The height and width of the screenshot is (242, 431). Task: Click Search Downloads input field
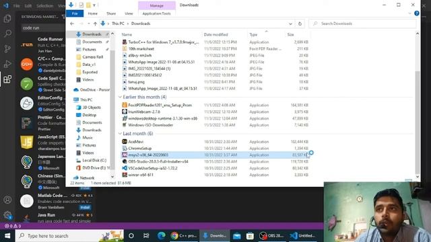(x=362, y=24)
